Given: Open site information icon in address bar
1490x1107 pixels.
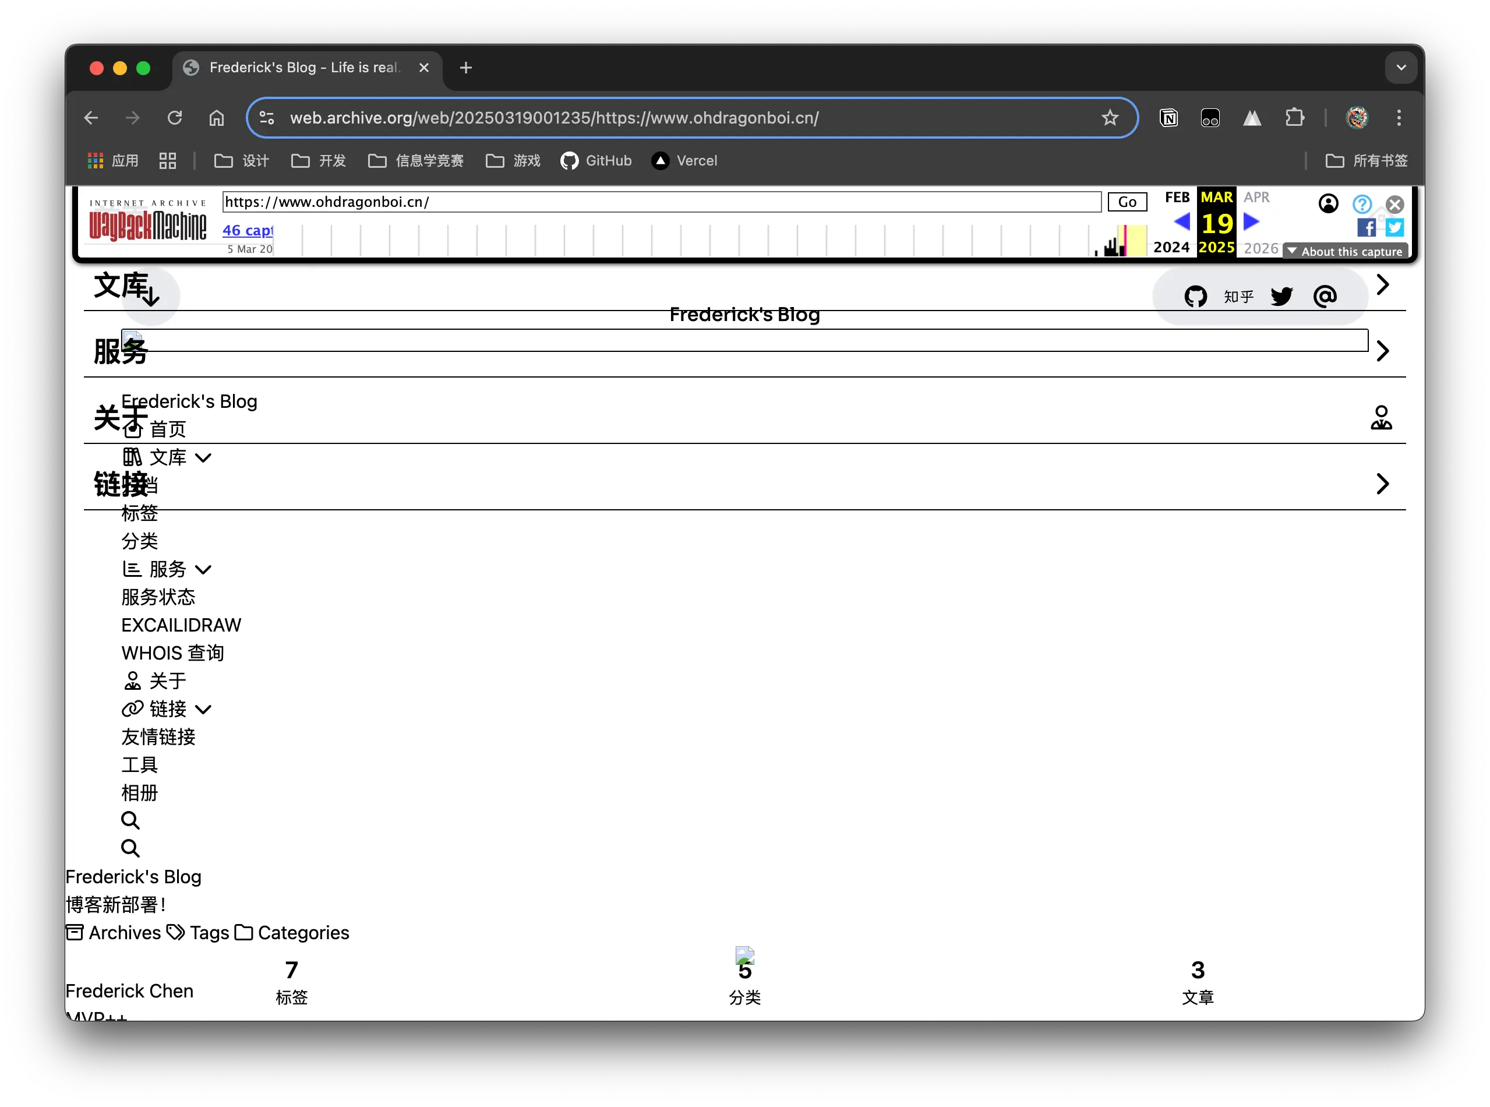Looking at the screenshot, I should pos(267,118).
